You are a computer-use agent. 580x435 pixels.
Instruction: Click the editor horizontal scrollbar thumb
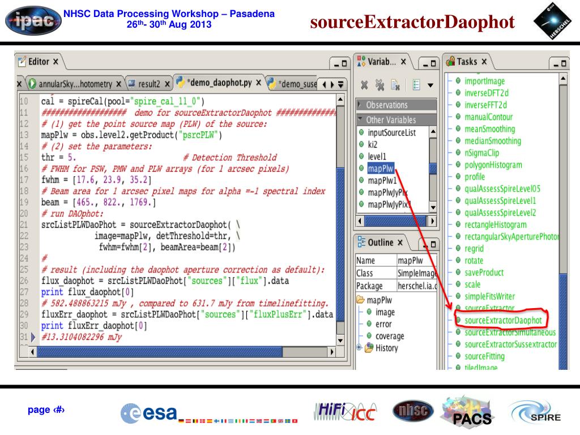click(x=160, y=352)
